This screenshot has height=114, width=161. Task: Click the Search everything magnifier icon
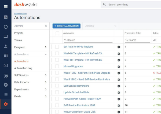click(x=104, y=4)
